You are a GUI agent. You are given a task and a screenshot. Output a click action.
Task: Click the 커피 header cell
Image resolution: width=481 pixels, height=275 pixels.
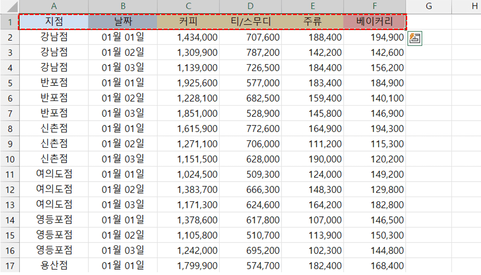click(x=188, y=22)
